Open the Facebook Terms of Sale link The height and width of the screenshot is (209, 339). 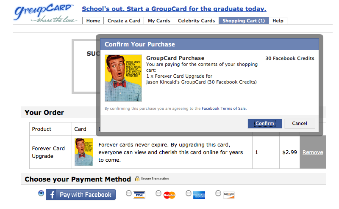224,109
